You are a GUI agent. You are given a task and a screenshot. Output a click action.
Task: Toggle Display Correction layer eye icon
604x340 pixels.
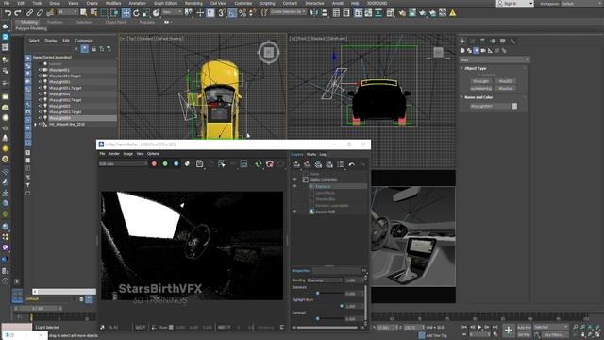click(294, 180)
